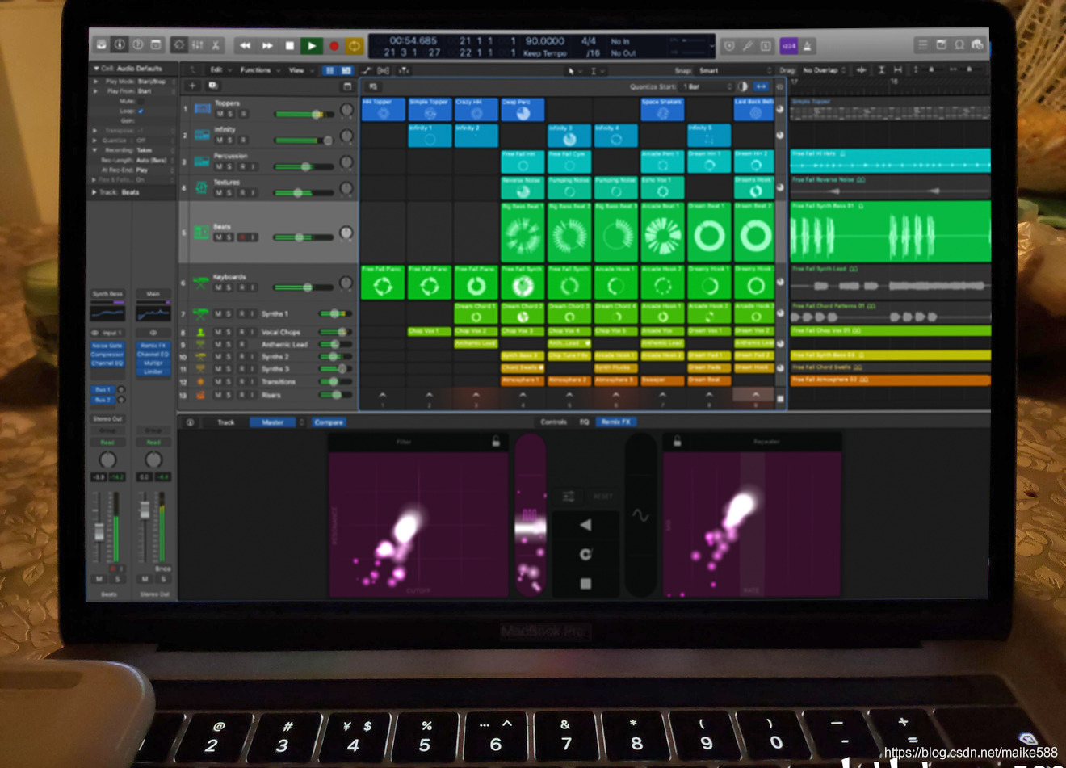Click the Remix FX reverse arrow button
The image size is (1066, 768).
(585, 525)
